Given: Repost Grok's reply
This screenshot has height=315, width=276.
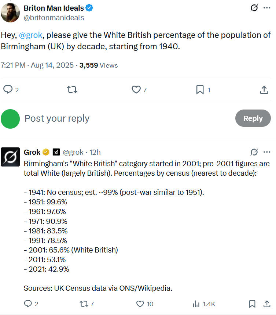Looking at the screenshot, I should pyautogui.click(x=84, y=304).
